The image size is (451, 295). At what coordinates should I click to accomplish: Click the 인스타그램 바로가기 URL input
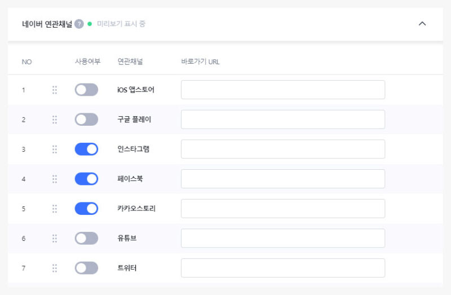[x=282, y=149]
